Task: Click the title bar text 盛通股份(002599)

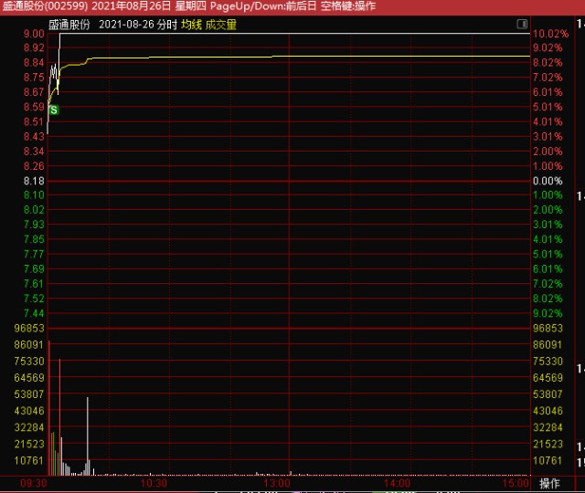Action: tap(45, 6)
